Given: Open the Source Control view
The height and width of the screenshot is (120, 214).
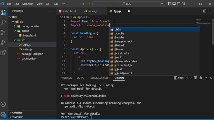Looking at the screenshot, I should 3,32.
